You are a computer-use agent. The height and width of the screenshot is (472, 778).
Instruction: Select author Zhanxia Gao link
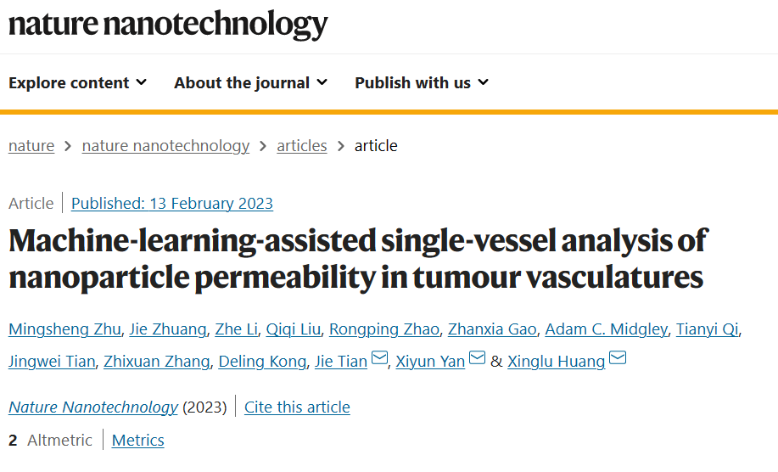tap(492, 329)
